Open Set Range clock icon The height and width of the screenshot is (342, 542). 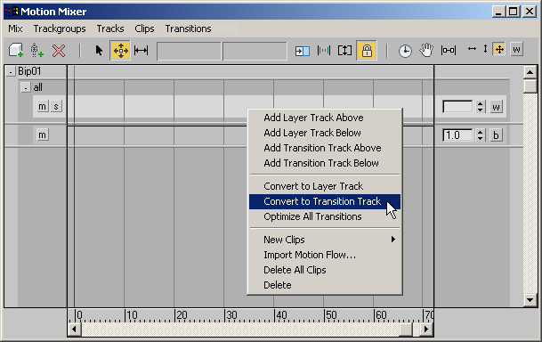[405, 51]
